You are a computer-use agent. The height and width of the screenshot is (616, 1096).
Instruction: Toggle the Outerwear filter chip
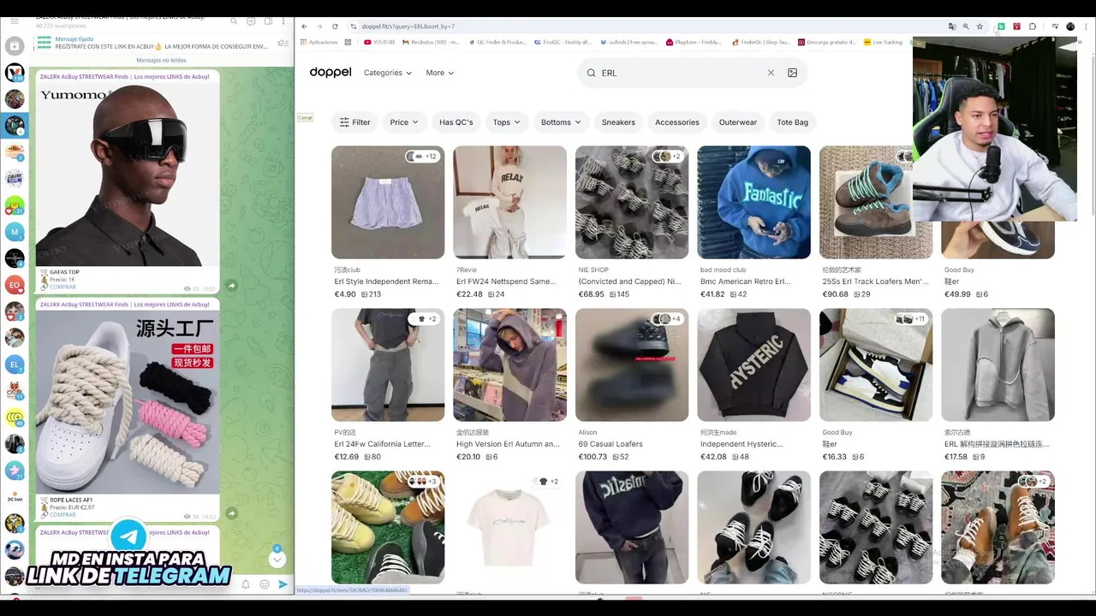tap(738, 122)
